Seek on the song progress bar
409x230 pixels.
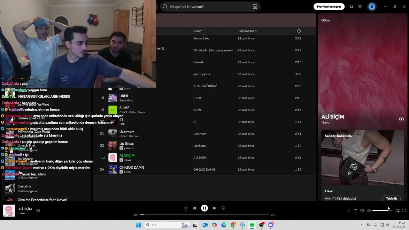point(204,215)
